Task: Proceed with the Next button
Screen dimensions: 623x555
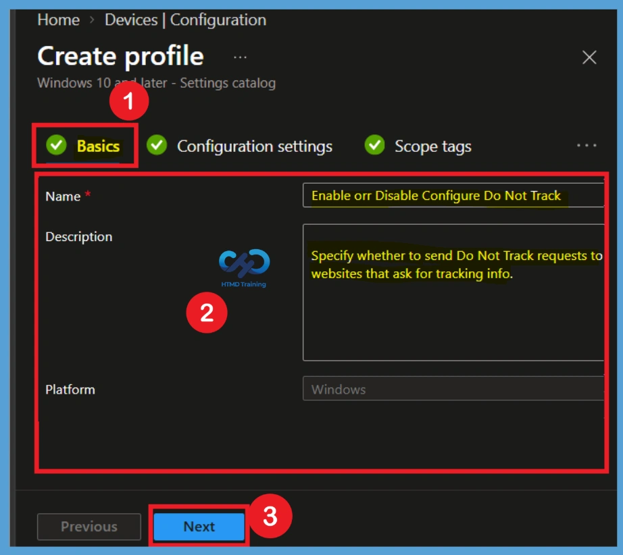Action: [x=199, y=527]
